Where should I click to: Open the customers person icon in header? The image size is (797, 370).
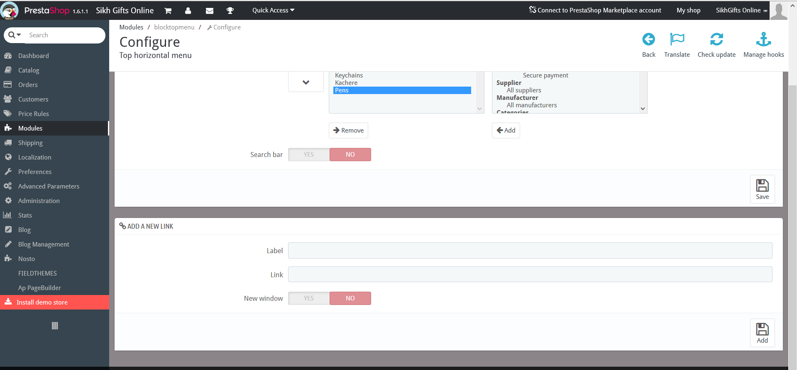coord(188,11)
